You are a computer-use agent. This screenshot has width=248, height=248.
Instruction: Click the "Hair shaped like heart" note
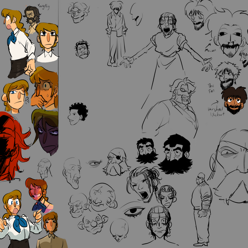[216, 112]
